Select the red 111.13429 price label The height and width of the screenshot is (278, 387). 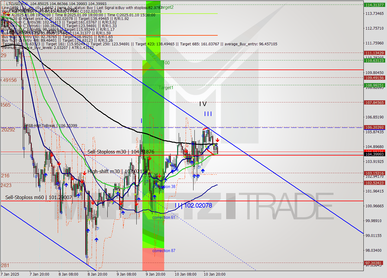tap(375, 53)
